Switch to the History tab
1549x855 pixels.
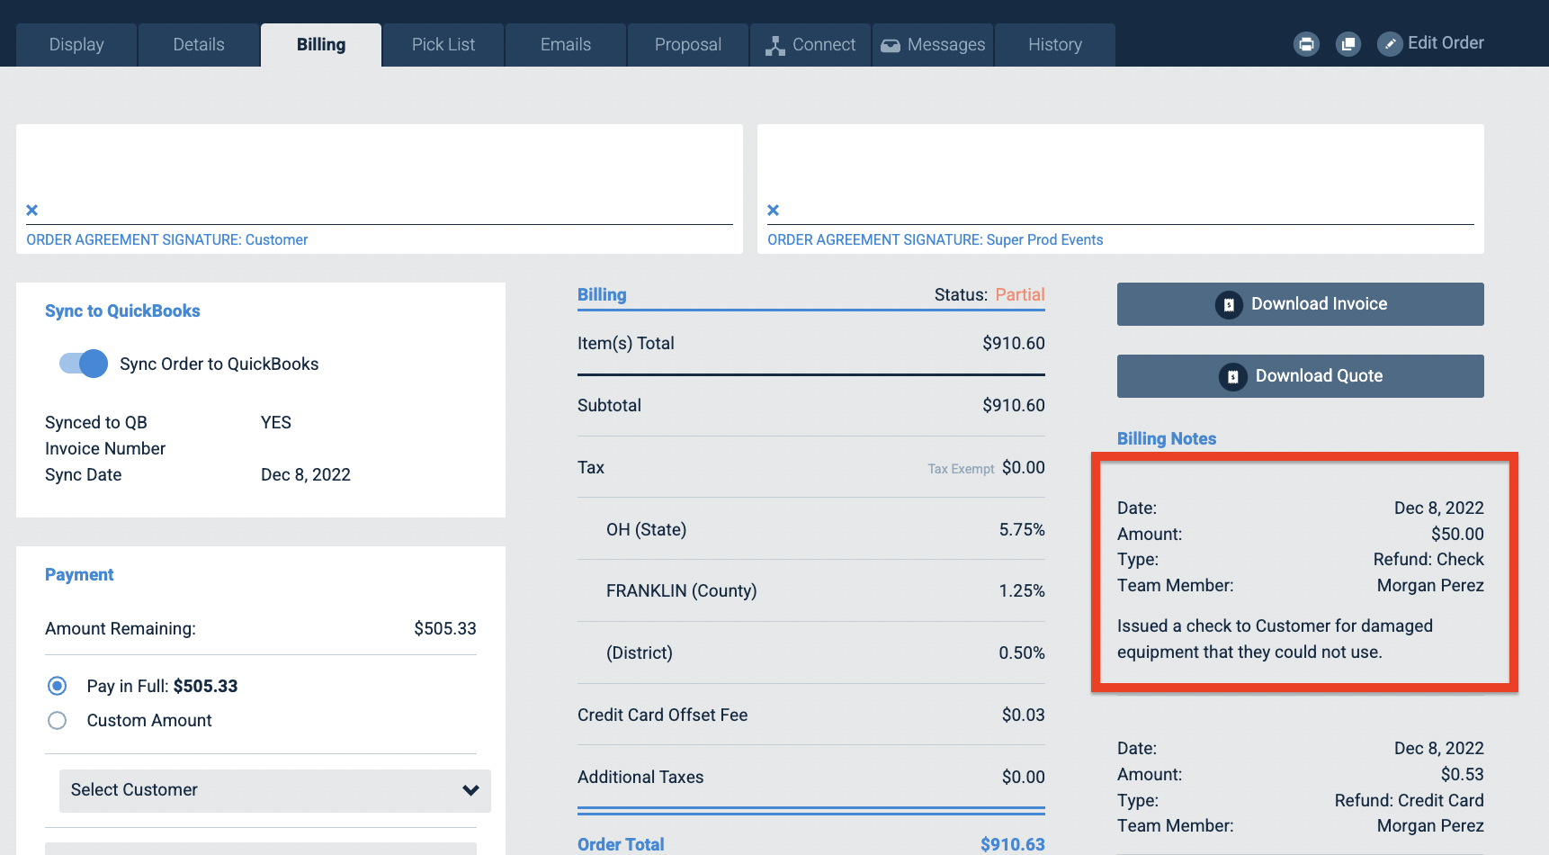click(x=1054, y=43)
